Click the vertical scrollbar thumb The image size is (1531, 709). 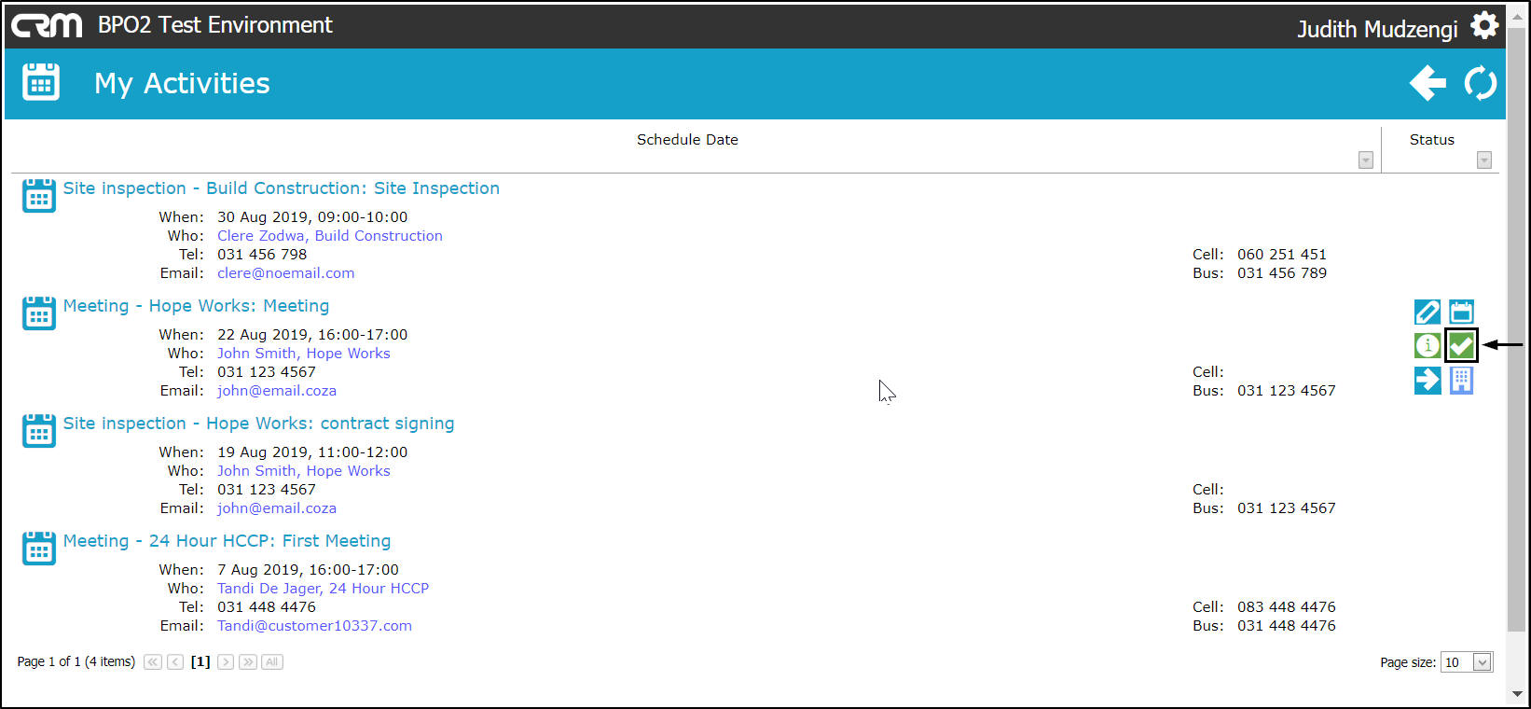click(1517, 331)
